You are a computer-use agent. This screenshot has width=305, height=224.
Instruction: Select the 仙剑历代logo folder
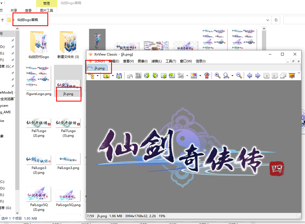[39, 45]
